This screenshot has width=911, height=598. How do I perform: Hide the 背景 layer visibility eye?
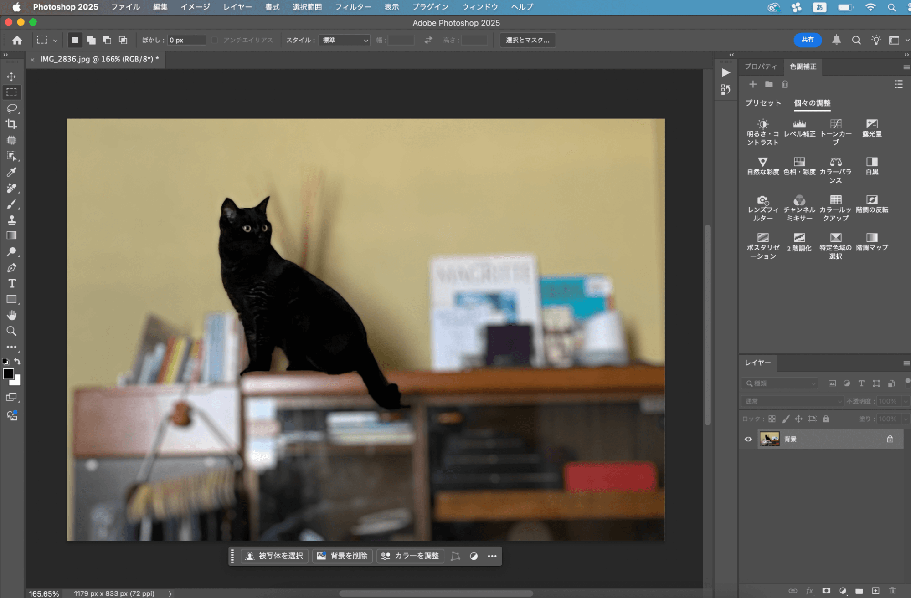[748, 439]
